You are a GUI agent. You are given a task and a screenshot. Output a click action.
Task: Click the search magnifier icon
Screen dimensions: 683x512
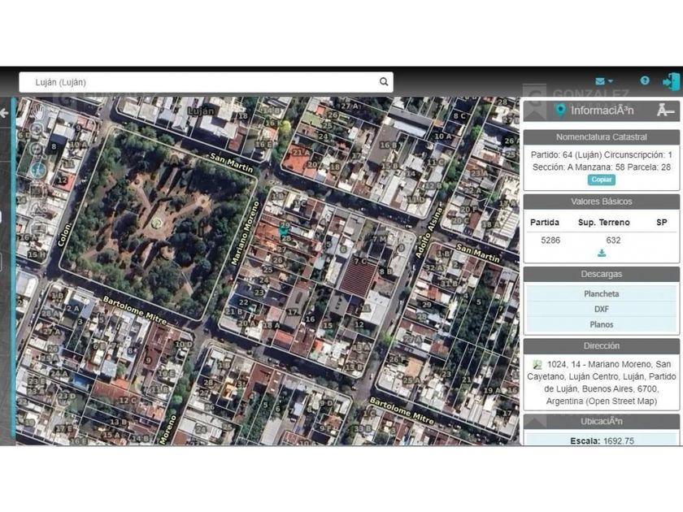(x=383, y=81)
